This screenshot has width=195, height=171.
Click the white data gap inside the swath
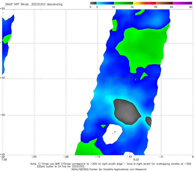(113, 134)
